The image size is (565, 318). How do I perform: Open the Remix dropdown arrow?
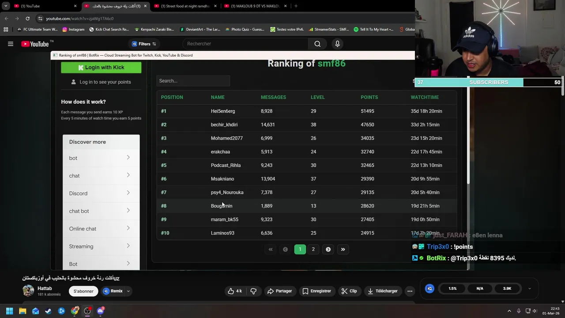click(x=128, y=291)
